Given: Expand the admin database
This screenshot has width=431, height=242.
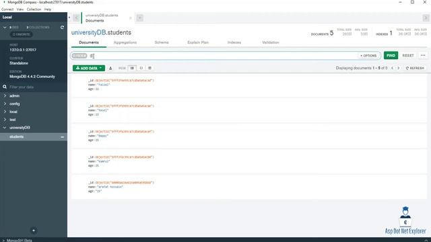Looking at the screenshot, I should [5, 95].
